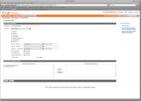This screenshot has width=141, height=101.
Task: Open the bookmarks book icon in the bookmarks bar
Action: [2, 7]
